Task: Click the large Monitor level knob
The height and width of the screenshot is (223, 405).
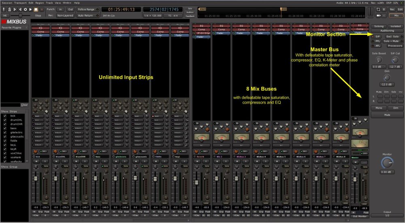Action: tap(387, 163)
